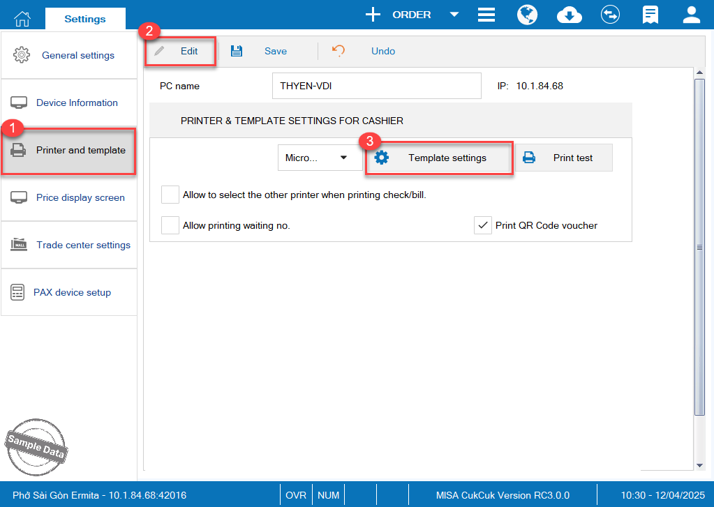Open the printer selection dropdown
The width and height of the screenshot is (714, 507).
coord(318,158)
